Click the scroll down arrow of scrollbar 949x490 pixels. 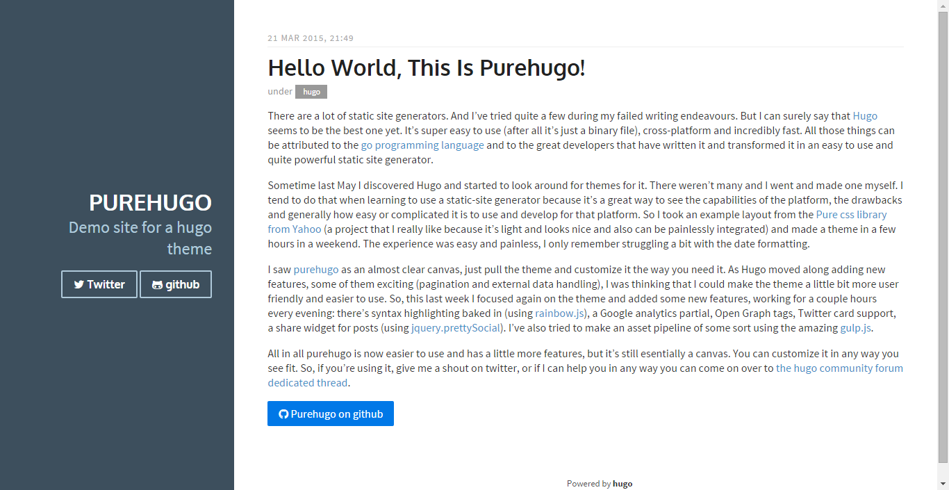[943, 484]
